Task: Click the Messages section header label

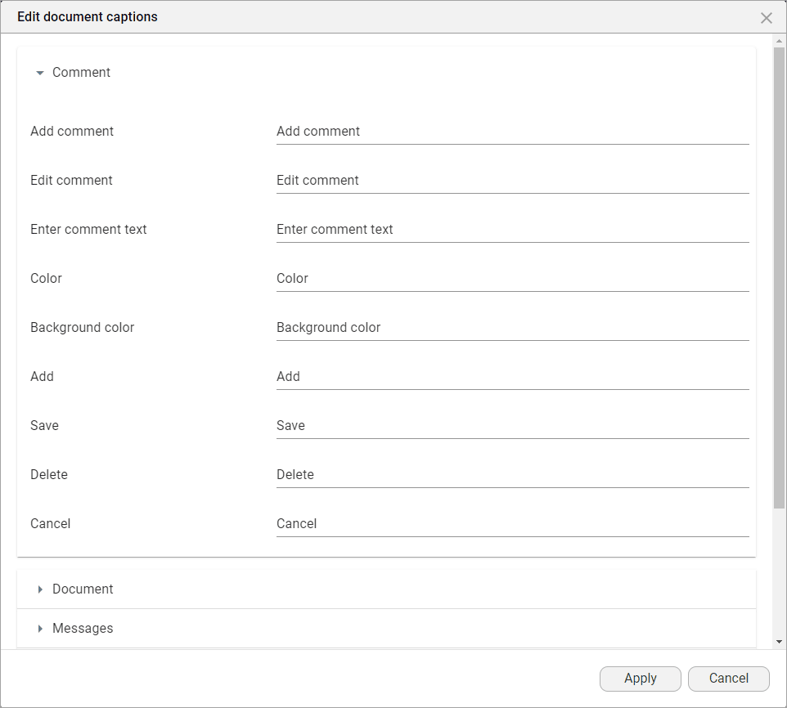Action: [83, 629]
